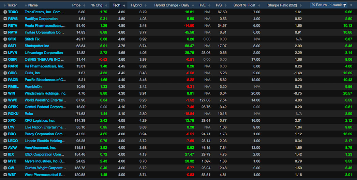Sort by Sharpe Ratio (252) header
357x180 pixels.
point(282,5)
